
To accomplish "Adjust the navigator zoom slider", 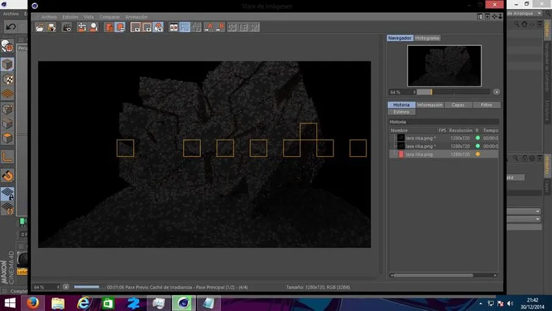I will tap(454, 92).
